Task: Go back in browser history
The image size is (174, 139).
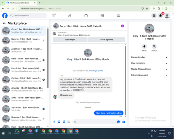Action: (3, 9)
